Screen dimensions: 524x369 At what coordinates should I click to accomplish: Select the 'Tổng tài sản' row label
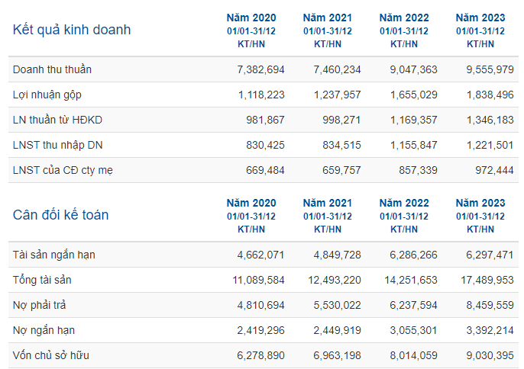click(x=42, y=280)
